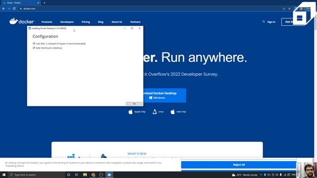Minimize the Docker installer window
Screen dimensions: 317x178
pos(124,28)
